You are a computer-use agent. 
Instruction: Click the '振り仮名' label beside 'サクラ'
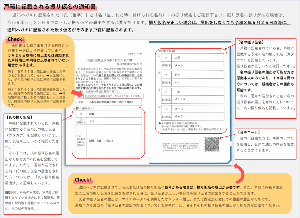point(166,116)
